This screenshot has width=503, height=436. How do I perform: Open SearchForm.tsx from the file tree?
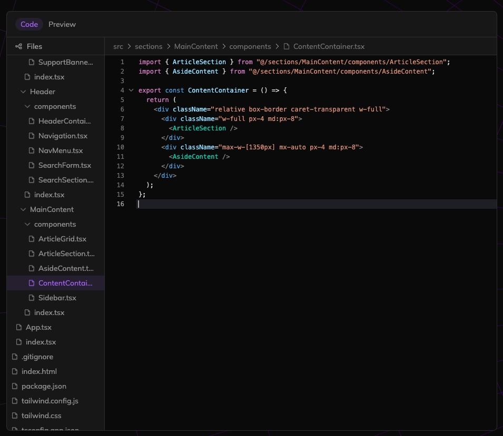[64, 165]
